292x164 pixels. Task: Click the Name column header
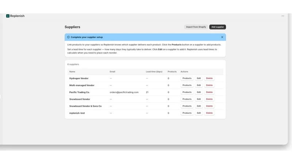pos(72,71)
